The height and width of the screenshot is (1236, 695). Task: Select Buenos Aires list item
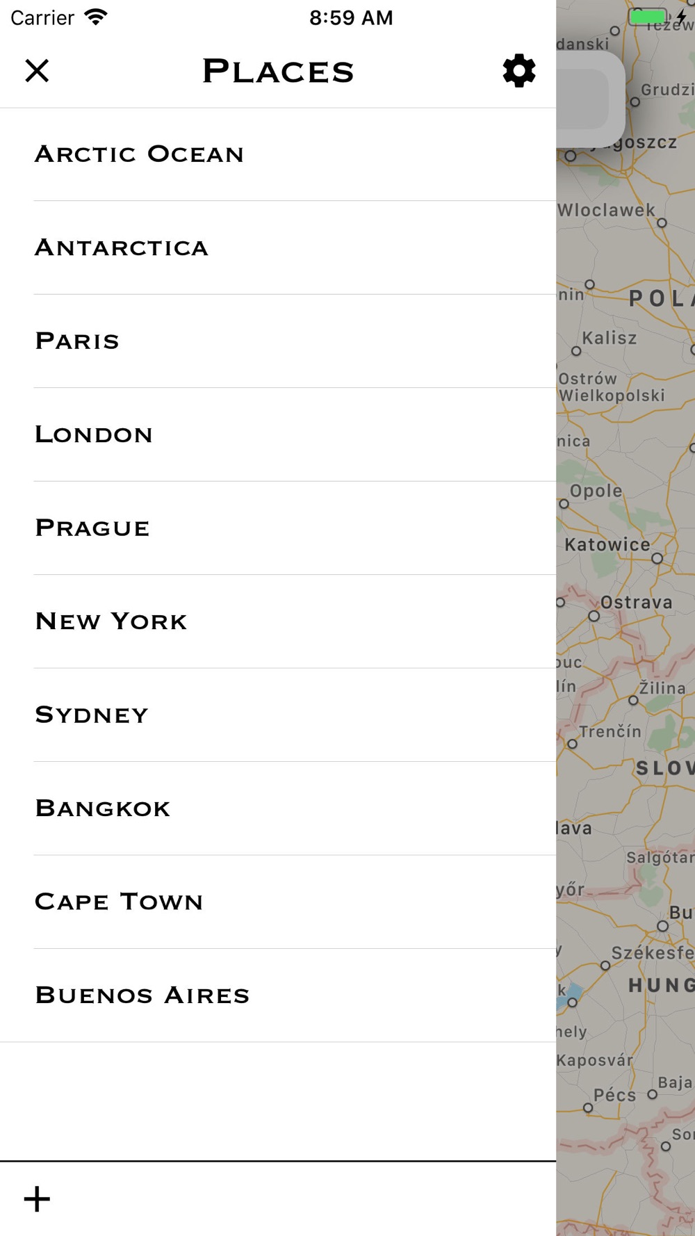pyautogui.click(x=278, y=995)
